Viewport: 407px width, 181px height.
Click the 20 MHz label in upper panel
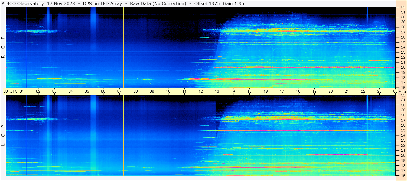403,67
